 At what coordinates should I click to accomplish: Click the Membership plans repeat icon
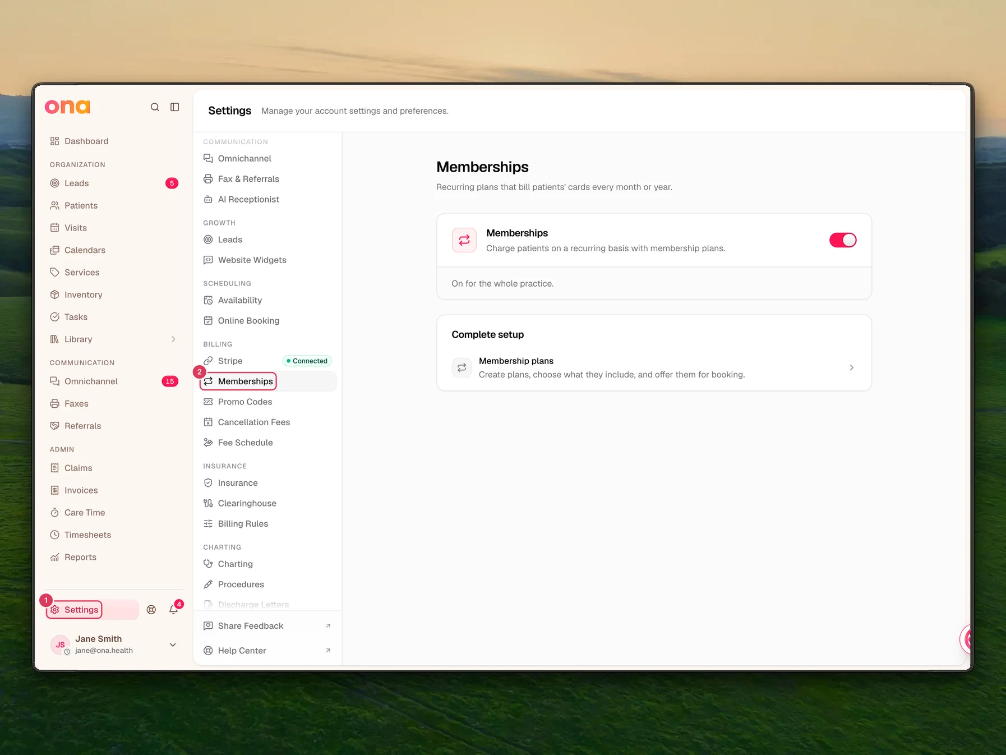coord(462,368)
